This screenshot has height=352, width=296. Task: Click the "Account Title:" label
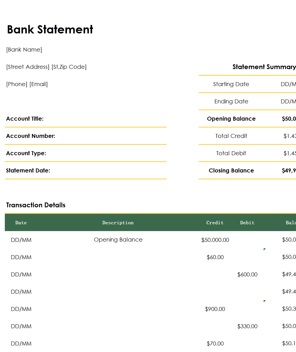[x=25, y=119]
